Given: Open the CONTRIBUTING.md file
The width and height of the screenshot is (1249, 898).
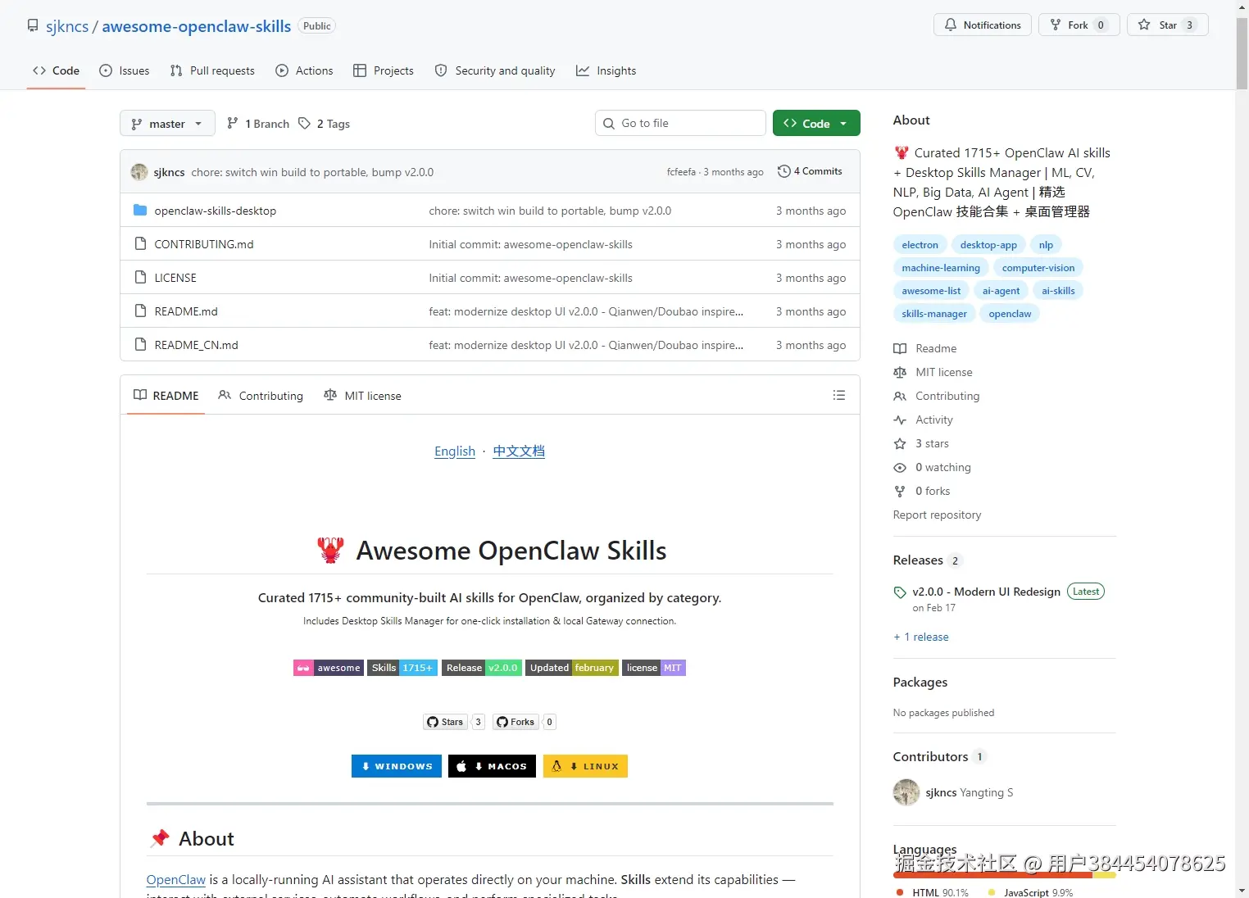Looking at the screenshot, I should click(204, 244).
